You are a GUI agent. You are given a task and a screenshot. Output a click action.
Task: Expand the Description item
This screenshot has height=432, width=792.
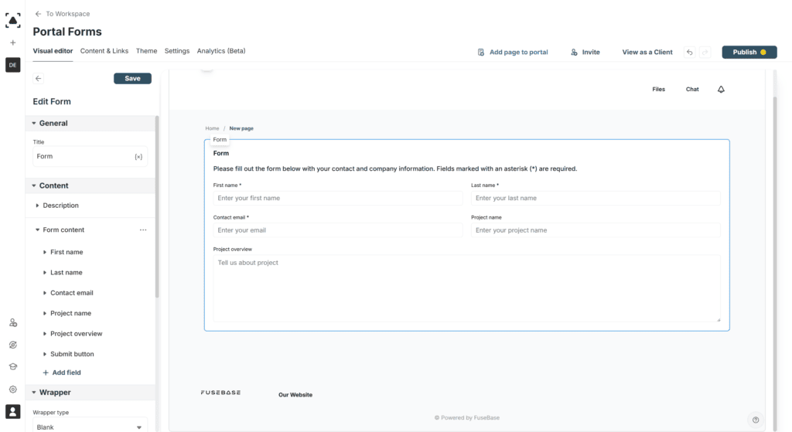pos(37,206)
